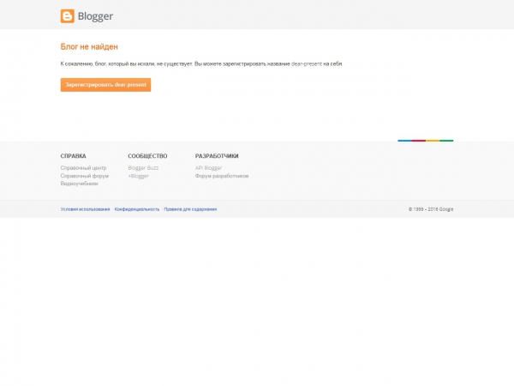Open Справочный центр link
This screenshot has width=514, height=386.
point(83,168)
